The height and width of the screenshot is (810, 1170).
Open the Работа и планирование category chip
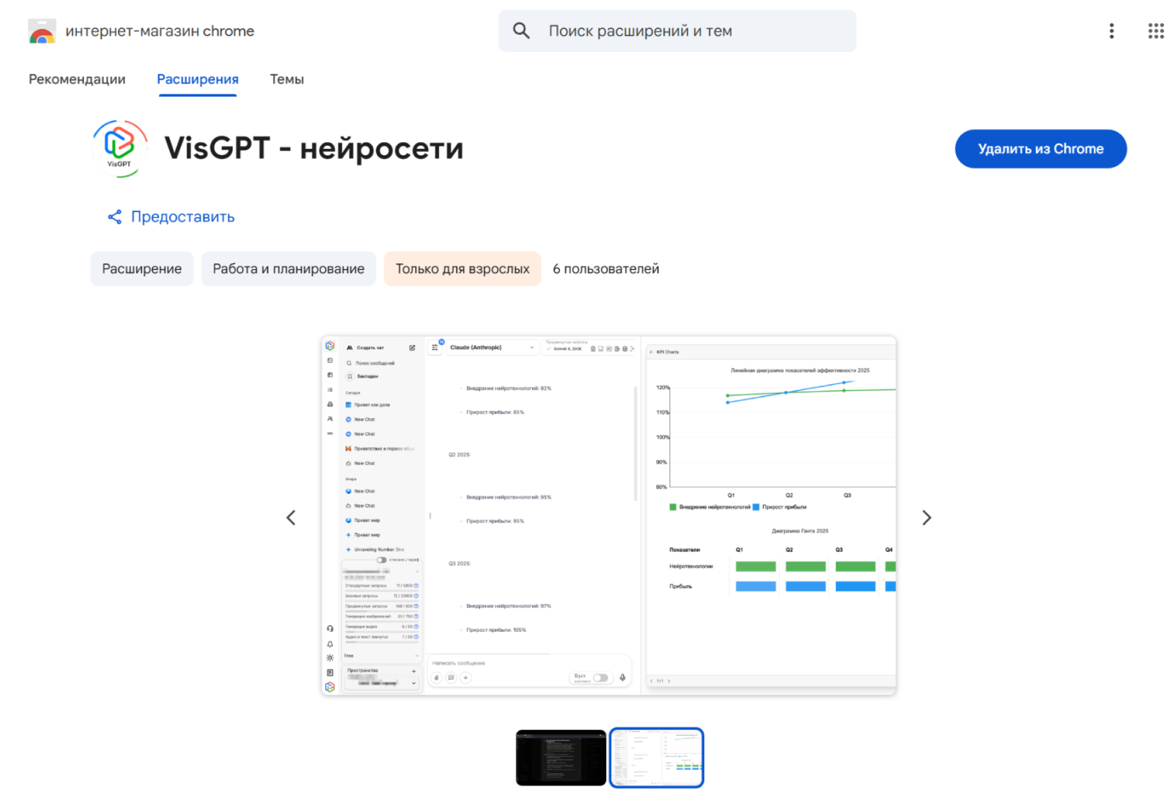tap(288, 269)
